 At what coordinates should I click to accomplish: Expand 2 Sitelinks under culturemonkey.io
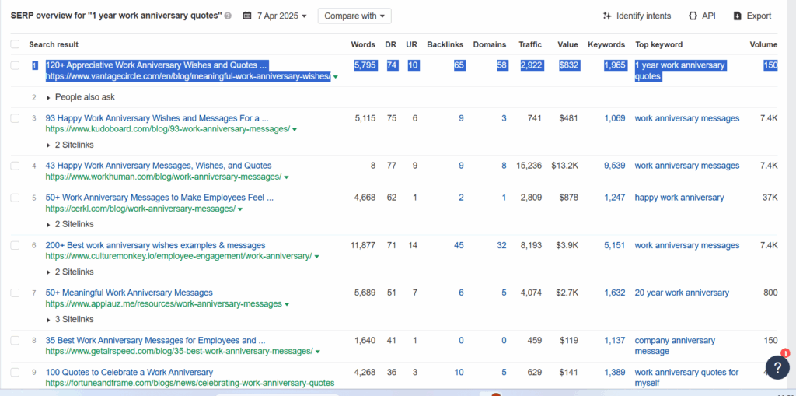pos(70,272)
